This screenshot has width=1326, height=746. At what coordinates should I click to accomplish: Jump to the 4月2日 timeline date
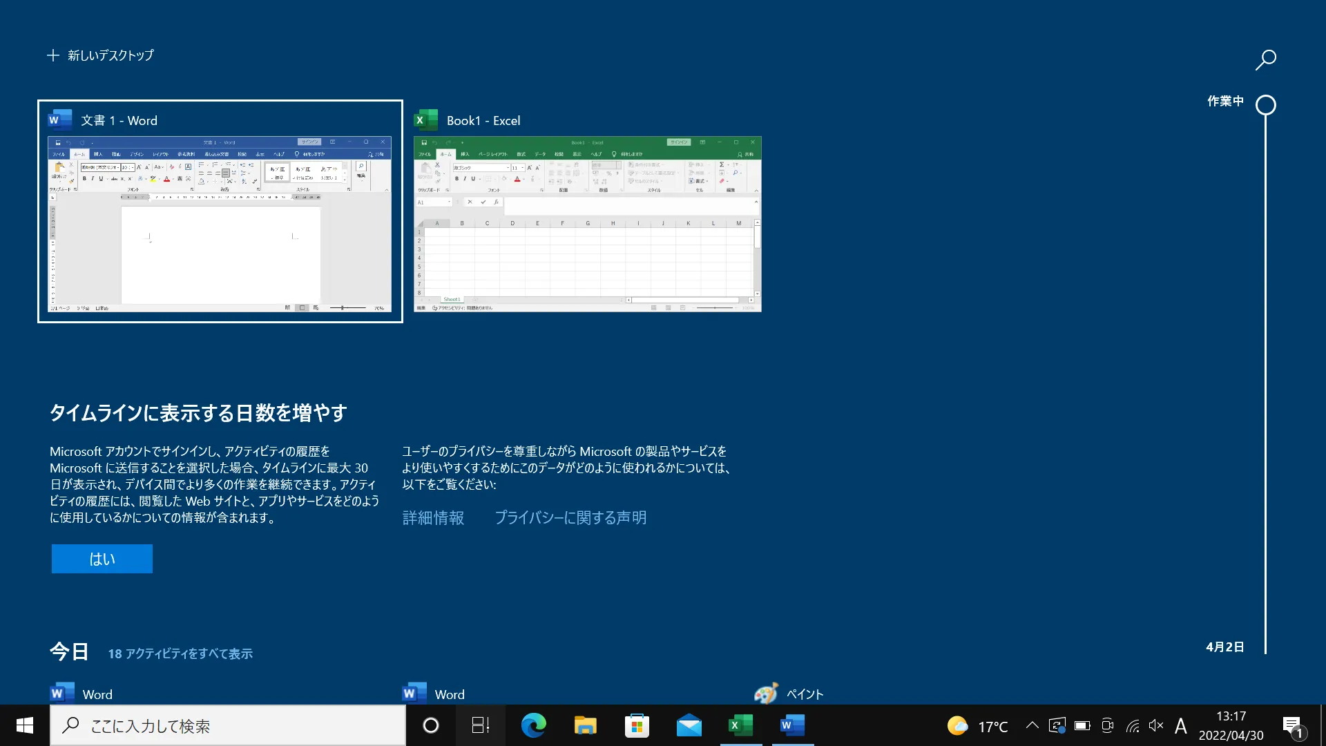click(1225, 647)
